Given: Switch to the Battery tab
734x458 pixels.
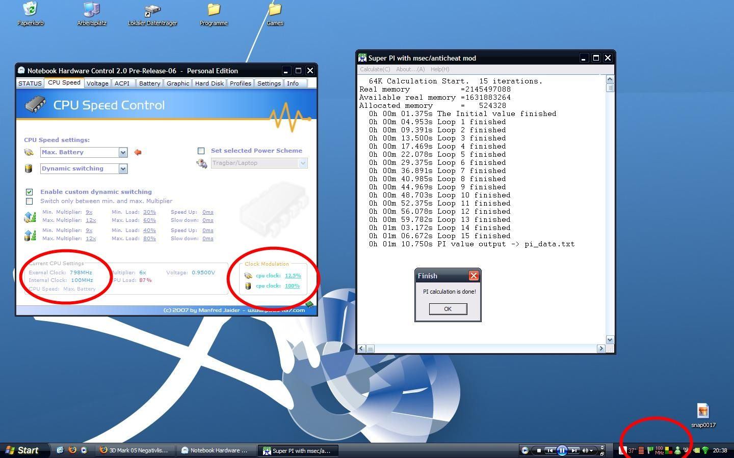Looking at the screenshot, I should coord(149,83).
